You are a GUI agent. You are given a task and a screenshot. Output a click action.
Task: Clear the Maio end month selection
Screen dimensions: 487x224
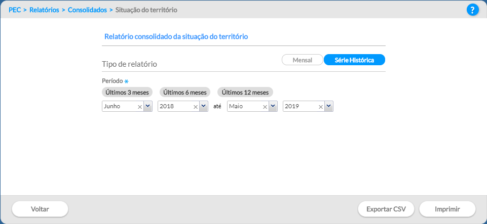pos(265,107)
